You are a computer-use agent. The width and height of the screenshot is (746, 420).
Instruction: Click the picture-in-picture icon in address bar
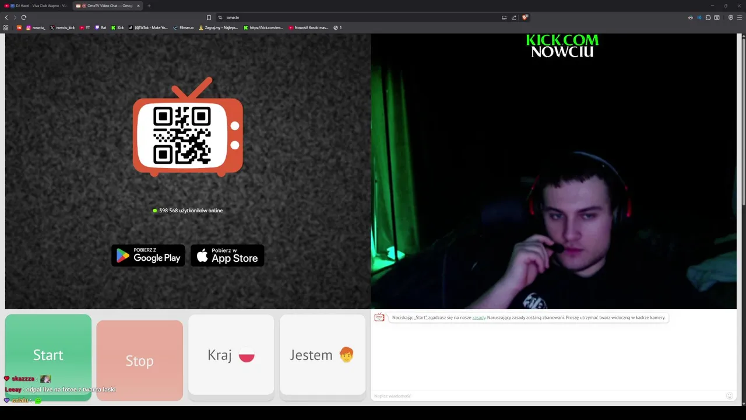(x=504, y=17)
